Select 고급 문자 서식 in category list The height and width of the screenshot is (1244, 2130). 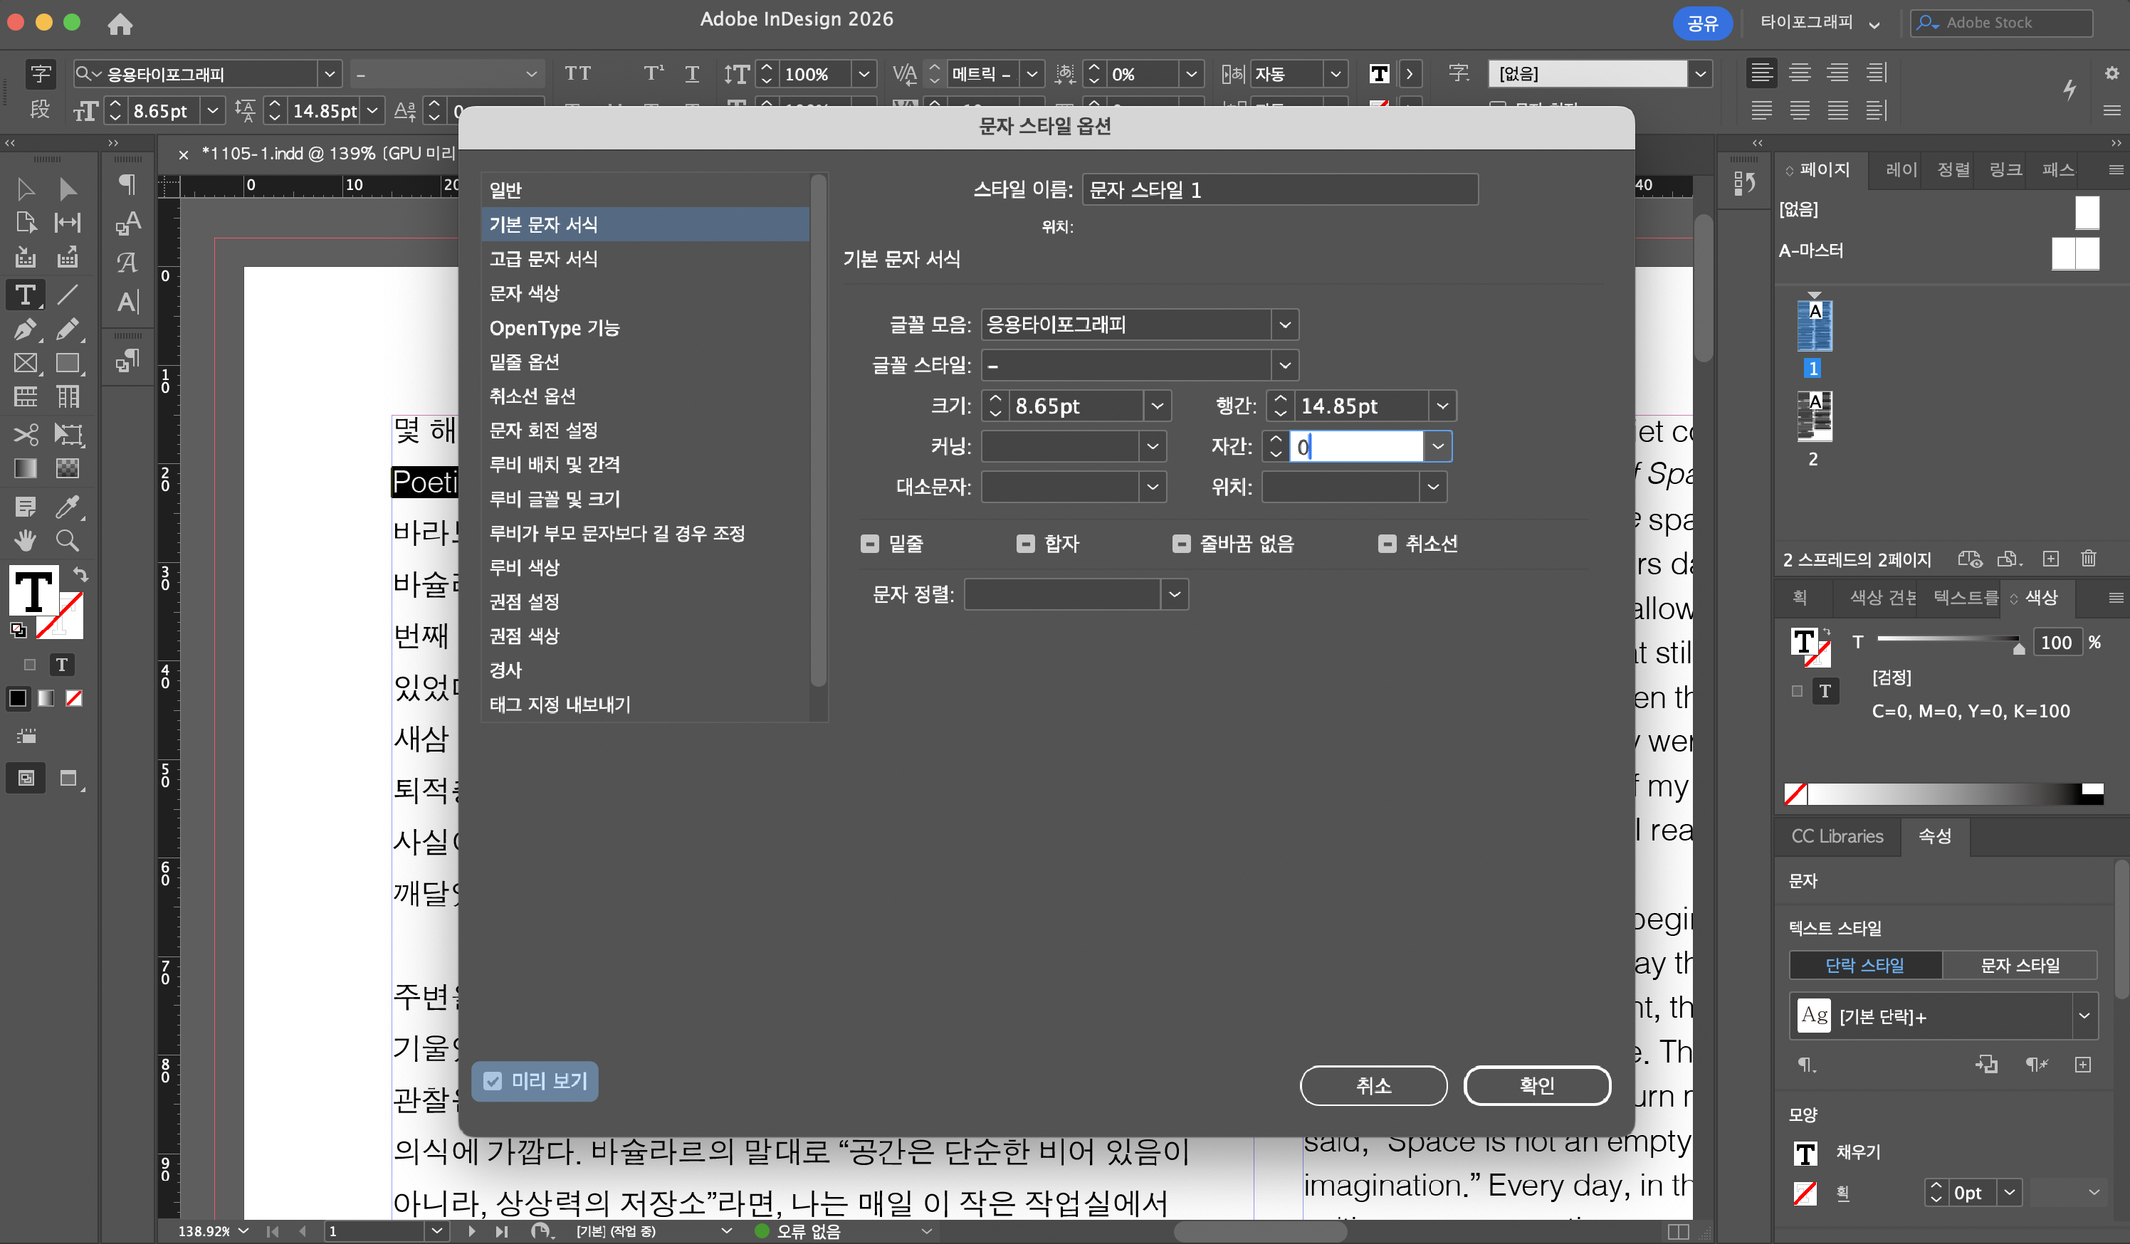(x=543, y=258)
